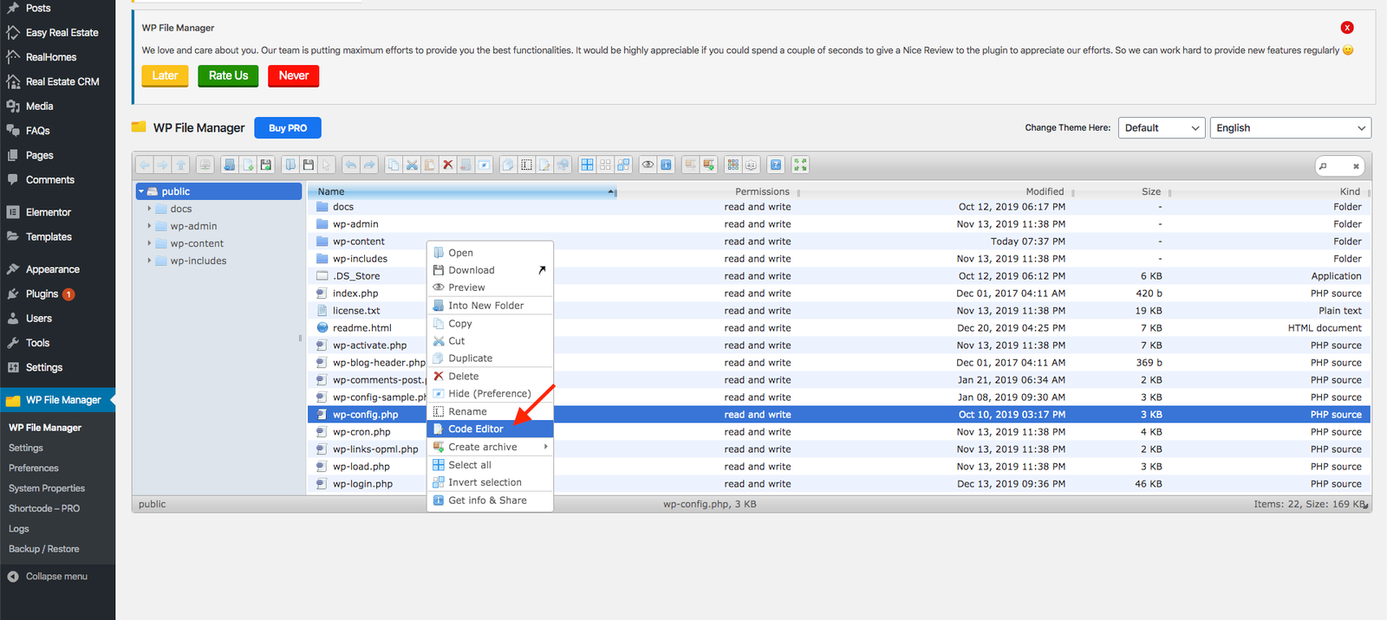Expand the wp-includes folder in tree
The image size is (1387, 620).
pyautogui.click(x=149, y=261)
